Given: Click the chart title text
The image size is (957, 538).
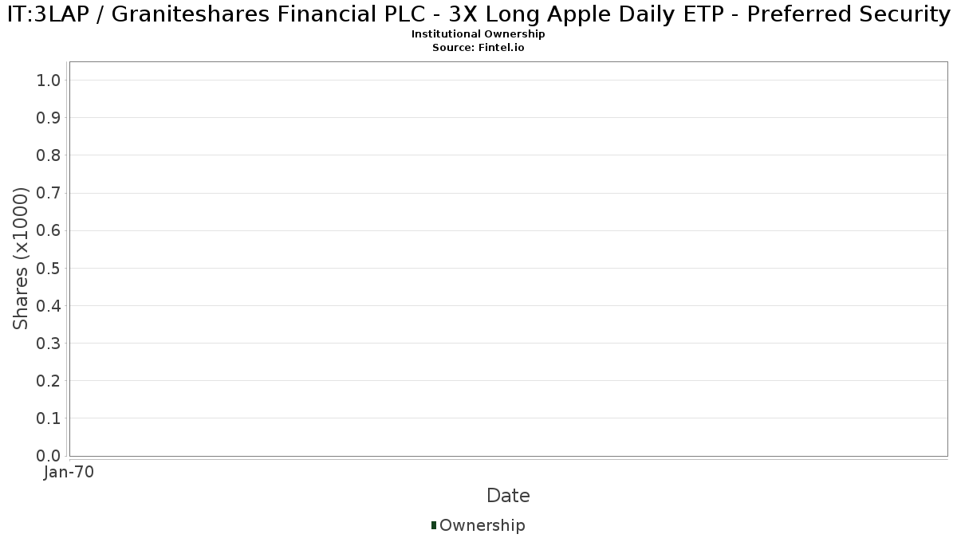Looking at the screenshot, I should pos(478,14).
